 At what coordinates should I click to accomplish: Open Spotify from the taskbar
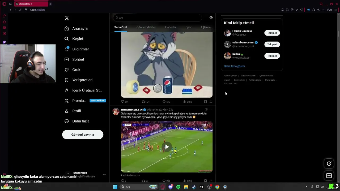click(x=178, y=187)
